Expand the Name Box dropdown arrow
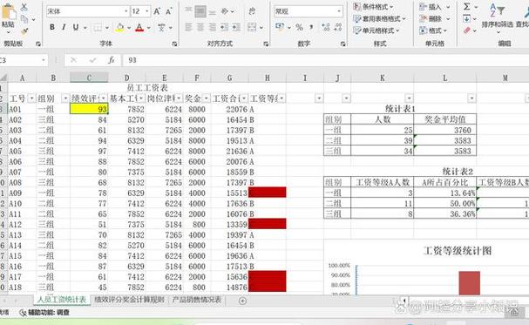The height and width of the screenshot is (325, 529). 44,60
